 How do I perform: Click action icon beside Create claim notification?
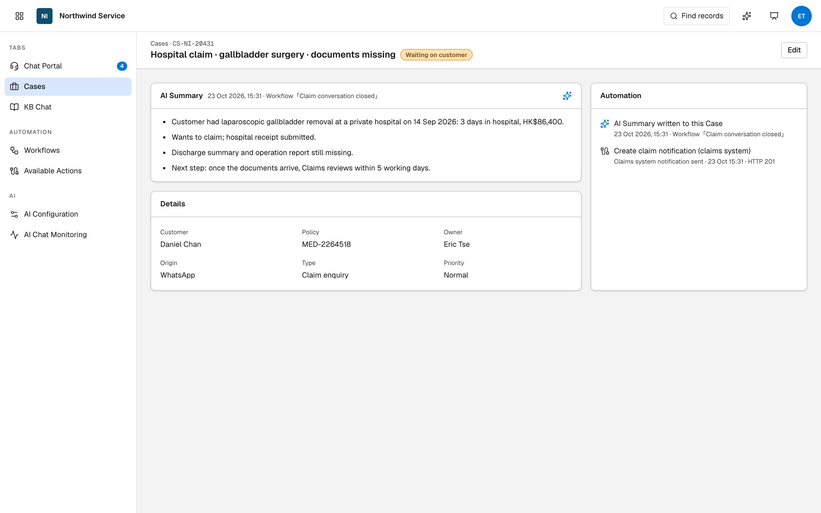(605, 151)
